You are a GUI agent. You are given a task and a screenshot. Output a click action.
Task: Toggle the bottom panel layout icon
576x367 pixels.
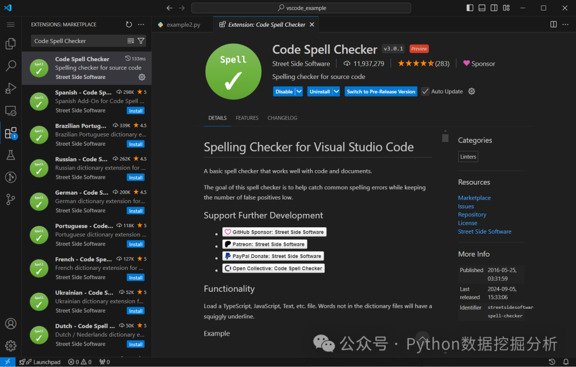coord(482,7)
